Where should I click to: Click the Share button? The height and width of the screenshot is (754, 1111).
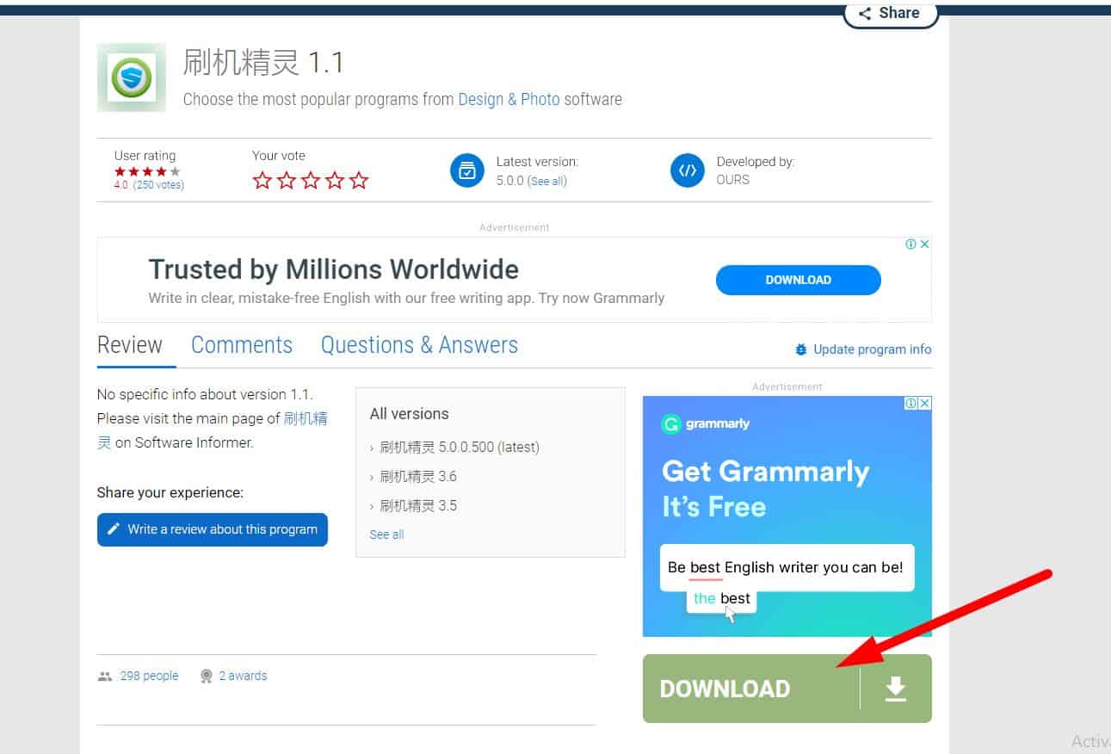[890, 13]
